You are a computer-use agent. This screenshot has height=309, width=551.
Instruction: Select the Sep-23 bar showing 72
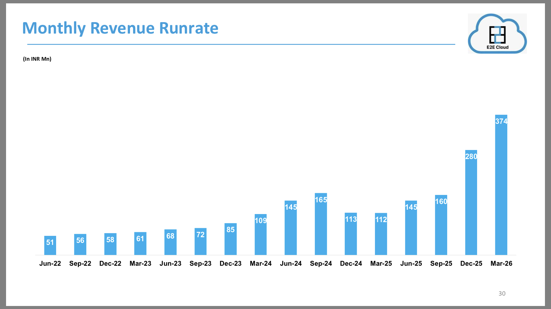(x=200, y=241)
